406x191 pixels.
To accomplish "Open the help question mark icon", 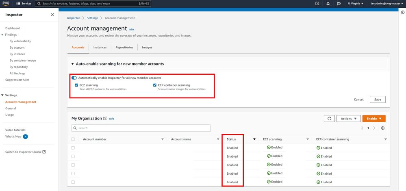I will click(339, 4).
